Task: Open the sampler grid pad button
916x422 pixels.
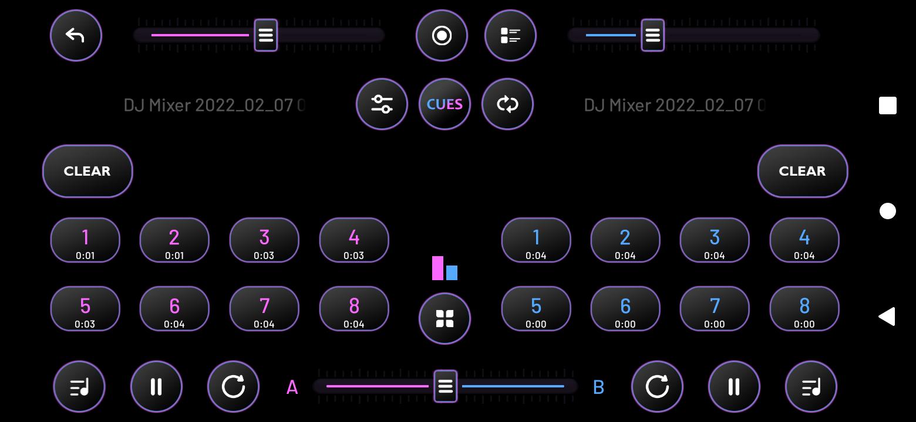Action: (x=444, y=319)
